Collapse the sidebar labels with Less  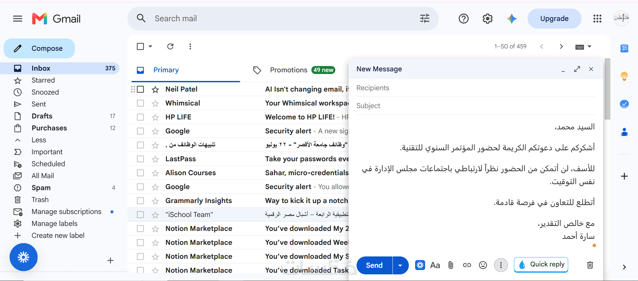(39, 140)
